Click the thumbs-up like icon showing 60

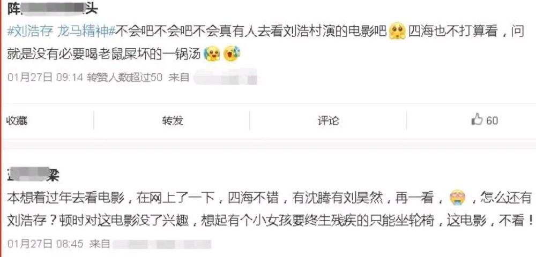click(477, 119)
